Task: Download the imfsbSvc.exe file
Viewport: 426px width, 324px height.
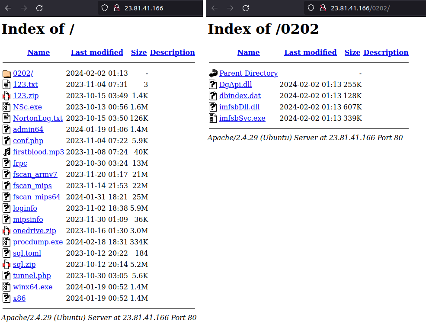Action: click(x=242, y=118)
